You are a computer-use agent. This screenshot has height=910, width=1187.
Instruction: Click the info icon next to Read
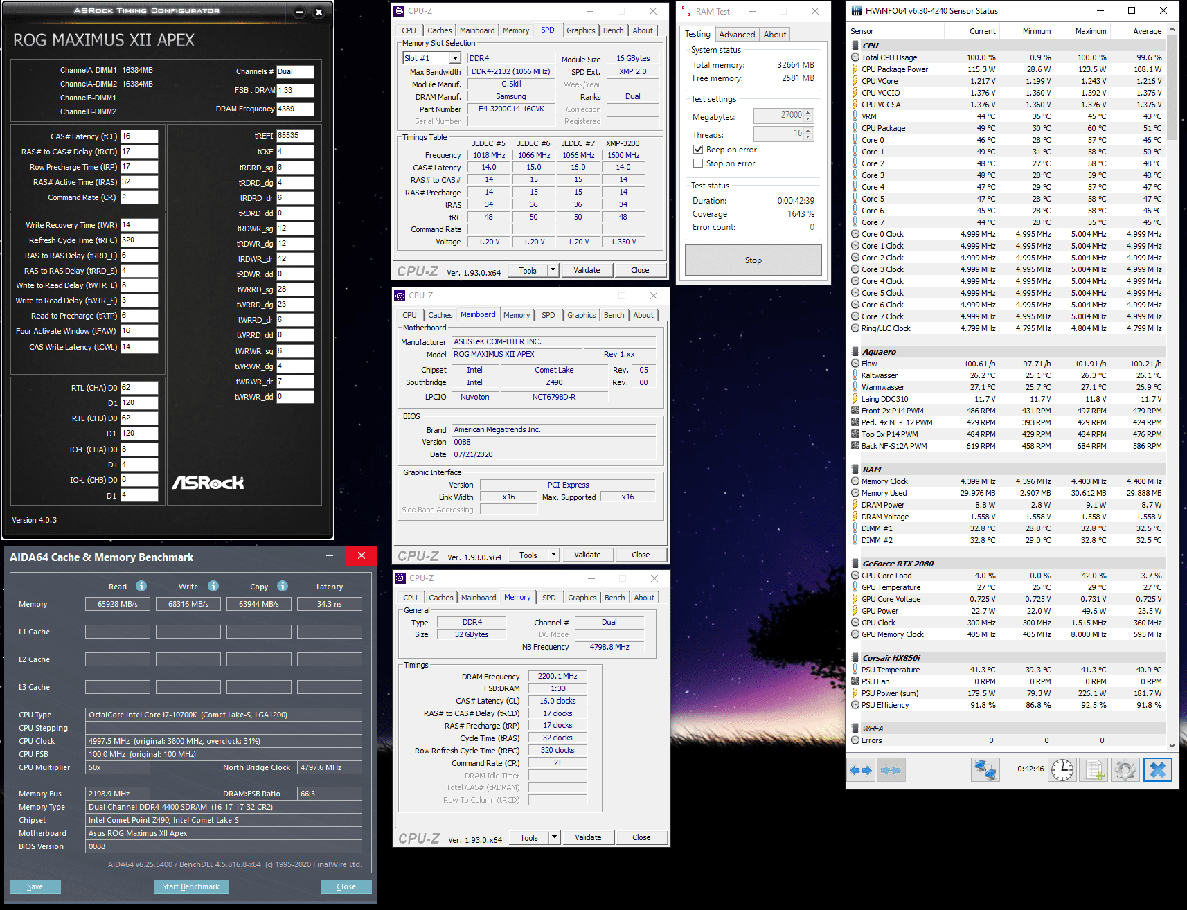(x=141, y=586)
